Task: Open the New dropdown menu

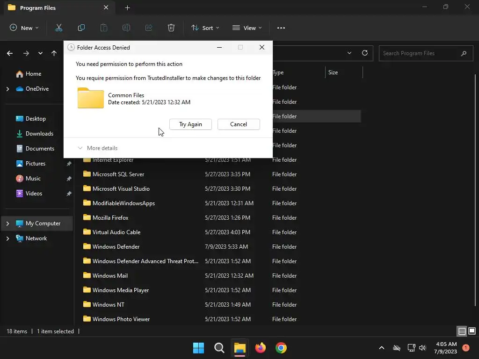Action: coord(24,28)
